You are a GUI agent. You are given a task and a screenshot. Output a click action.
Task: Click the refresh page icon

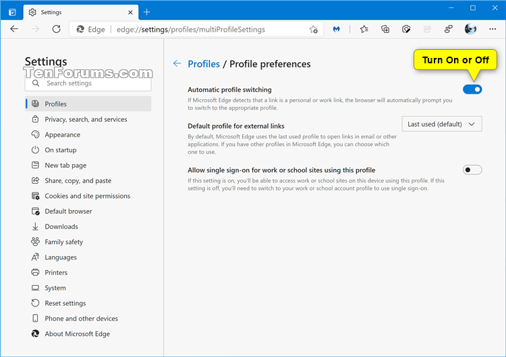(x=57, y=30)
